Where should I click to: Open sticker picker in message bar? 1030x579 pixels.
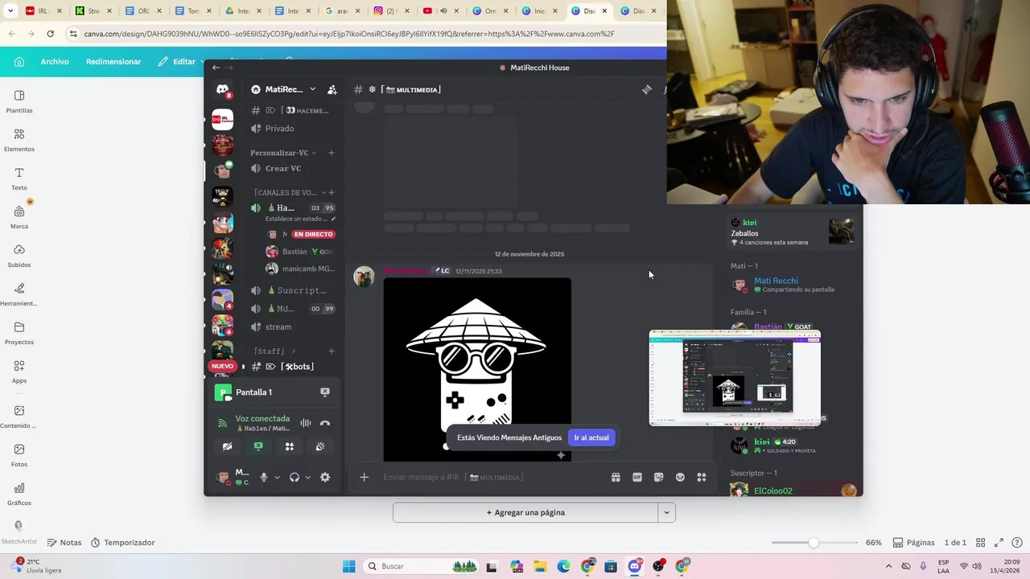(658, 477)
